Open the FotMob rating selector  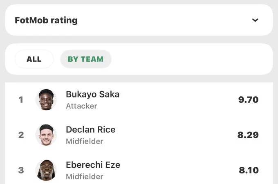tap(139, 20)
